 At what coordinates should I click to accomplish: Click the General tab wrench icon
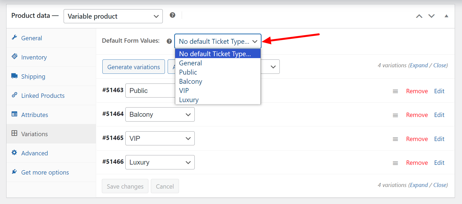pyautogui.click(x=14, y=37)
